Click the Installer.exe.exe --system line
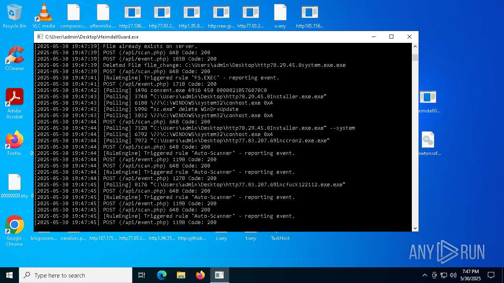The image size is (504, 283). (195, 128)
